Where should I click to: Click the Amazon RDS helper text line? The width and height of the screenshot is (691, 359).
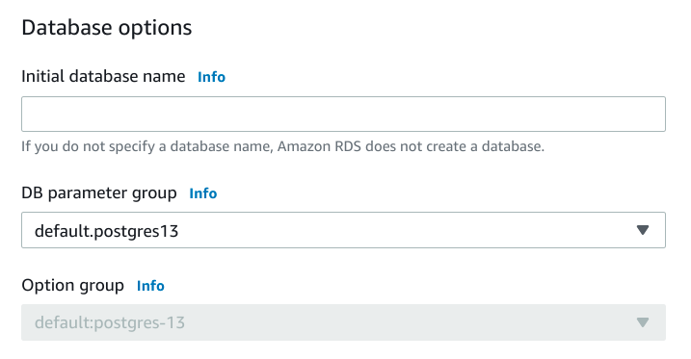click(x=283, y=146)
